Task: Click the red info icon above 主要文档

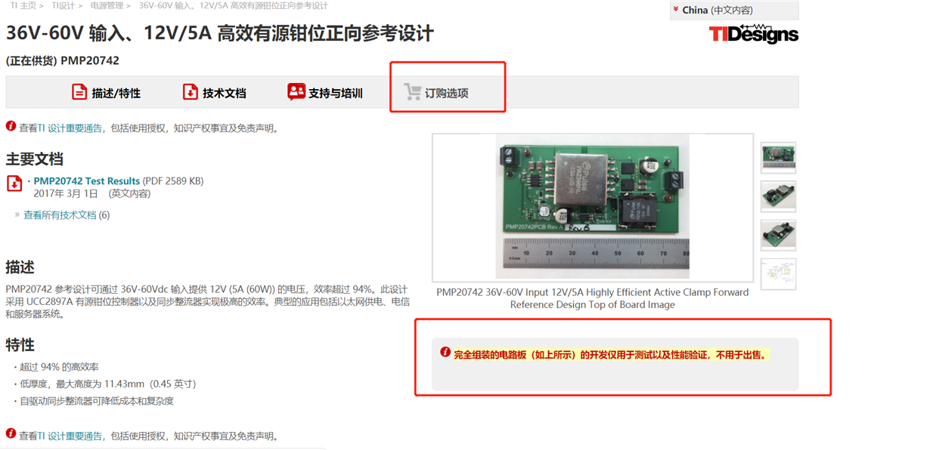Action: click(11, 127)
